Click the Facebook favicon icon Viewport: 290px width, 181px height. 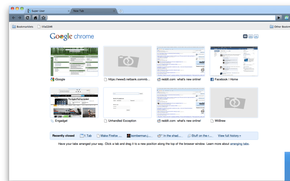tap(212, 79)
